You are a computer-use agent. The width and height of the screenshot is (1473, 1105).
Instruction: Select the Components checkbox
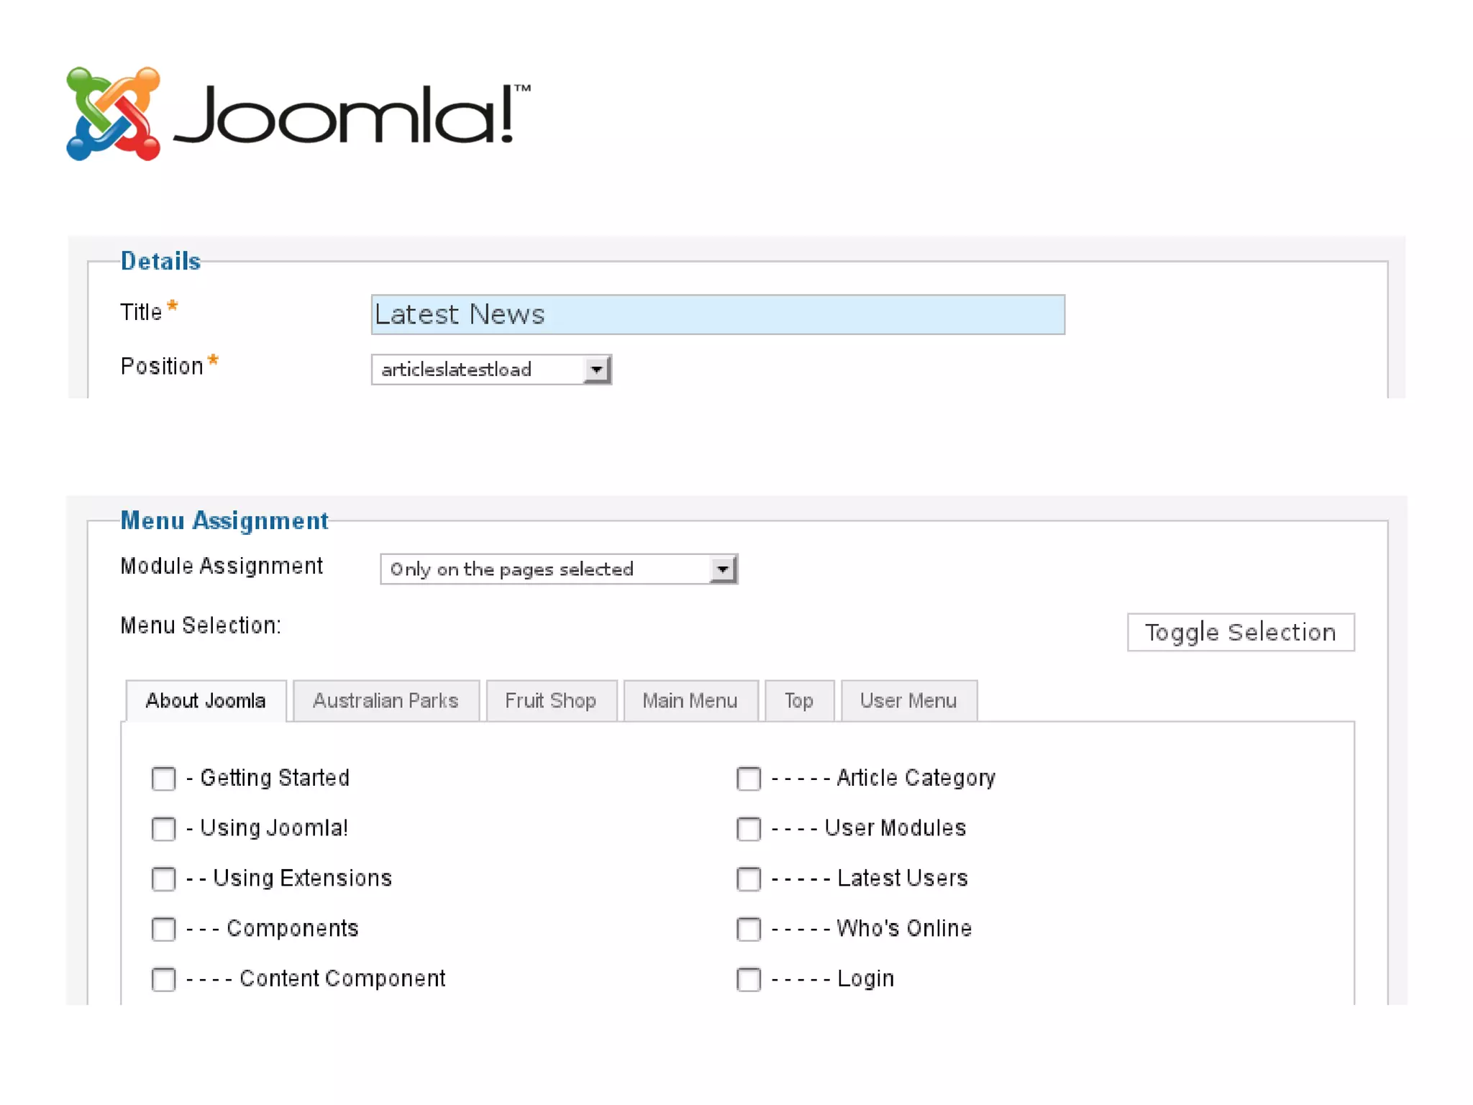pyautogui.click(x=163, y=929)
